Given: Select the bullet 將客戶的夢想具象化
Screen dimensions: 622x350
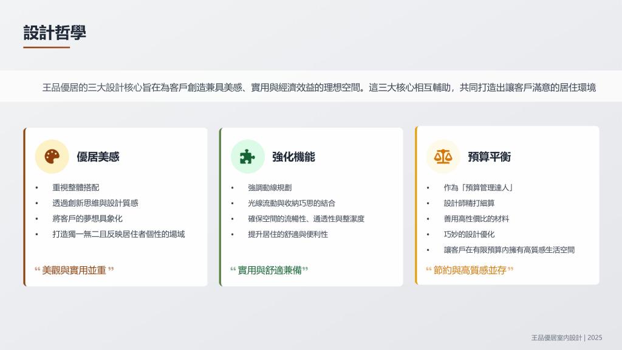Looking at the screenshot, I should click(x=87, y=218).
